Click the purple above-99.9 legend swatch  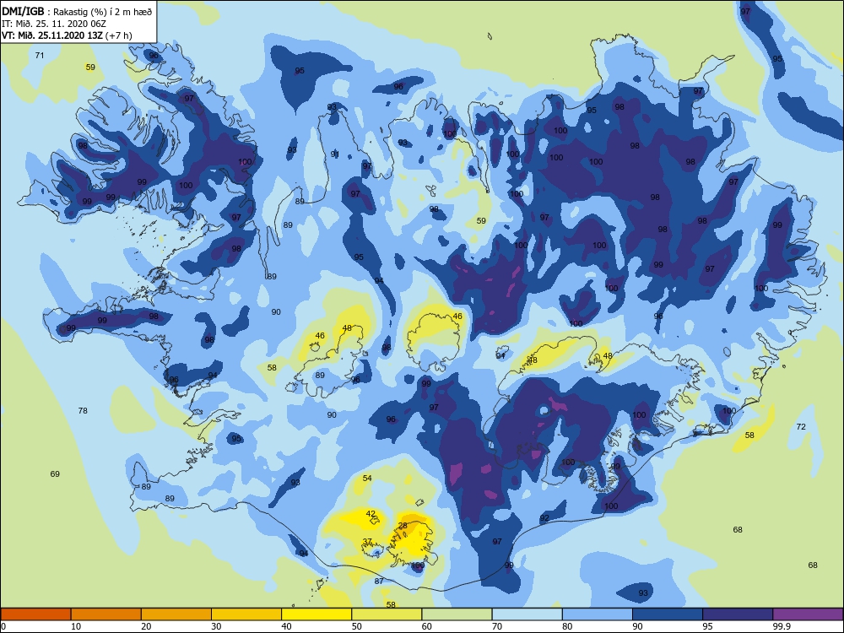808,614
